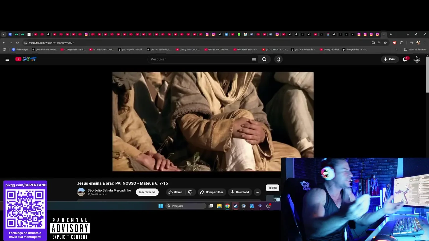Close the current active tab
Viewport: 429px width, 241px height.
(384, 34)
